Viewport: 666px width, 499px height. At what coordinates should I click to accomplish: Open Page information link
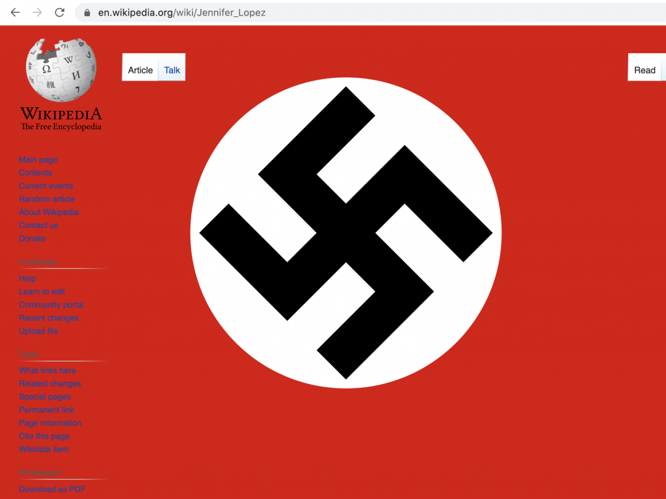(50, 423)
